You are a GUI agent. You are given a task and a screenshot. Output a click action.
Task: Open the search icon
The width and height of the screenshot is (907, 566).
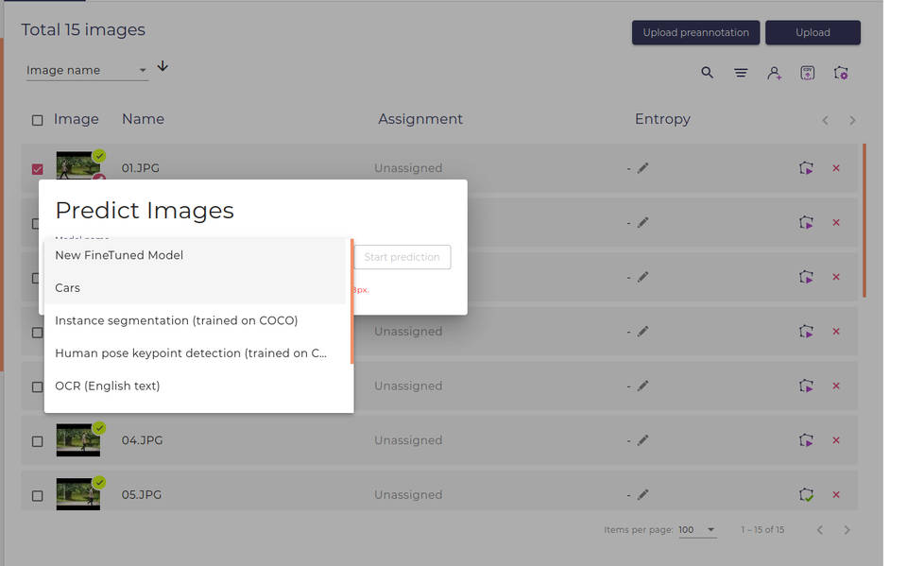pos(708,72)
